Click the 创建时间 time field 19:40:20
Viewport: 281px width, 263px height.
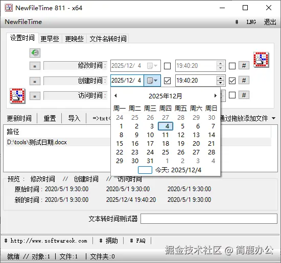point(196,81)
